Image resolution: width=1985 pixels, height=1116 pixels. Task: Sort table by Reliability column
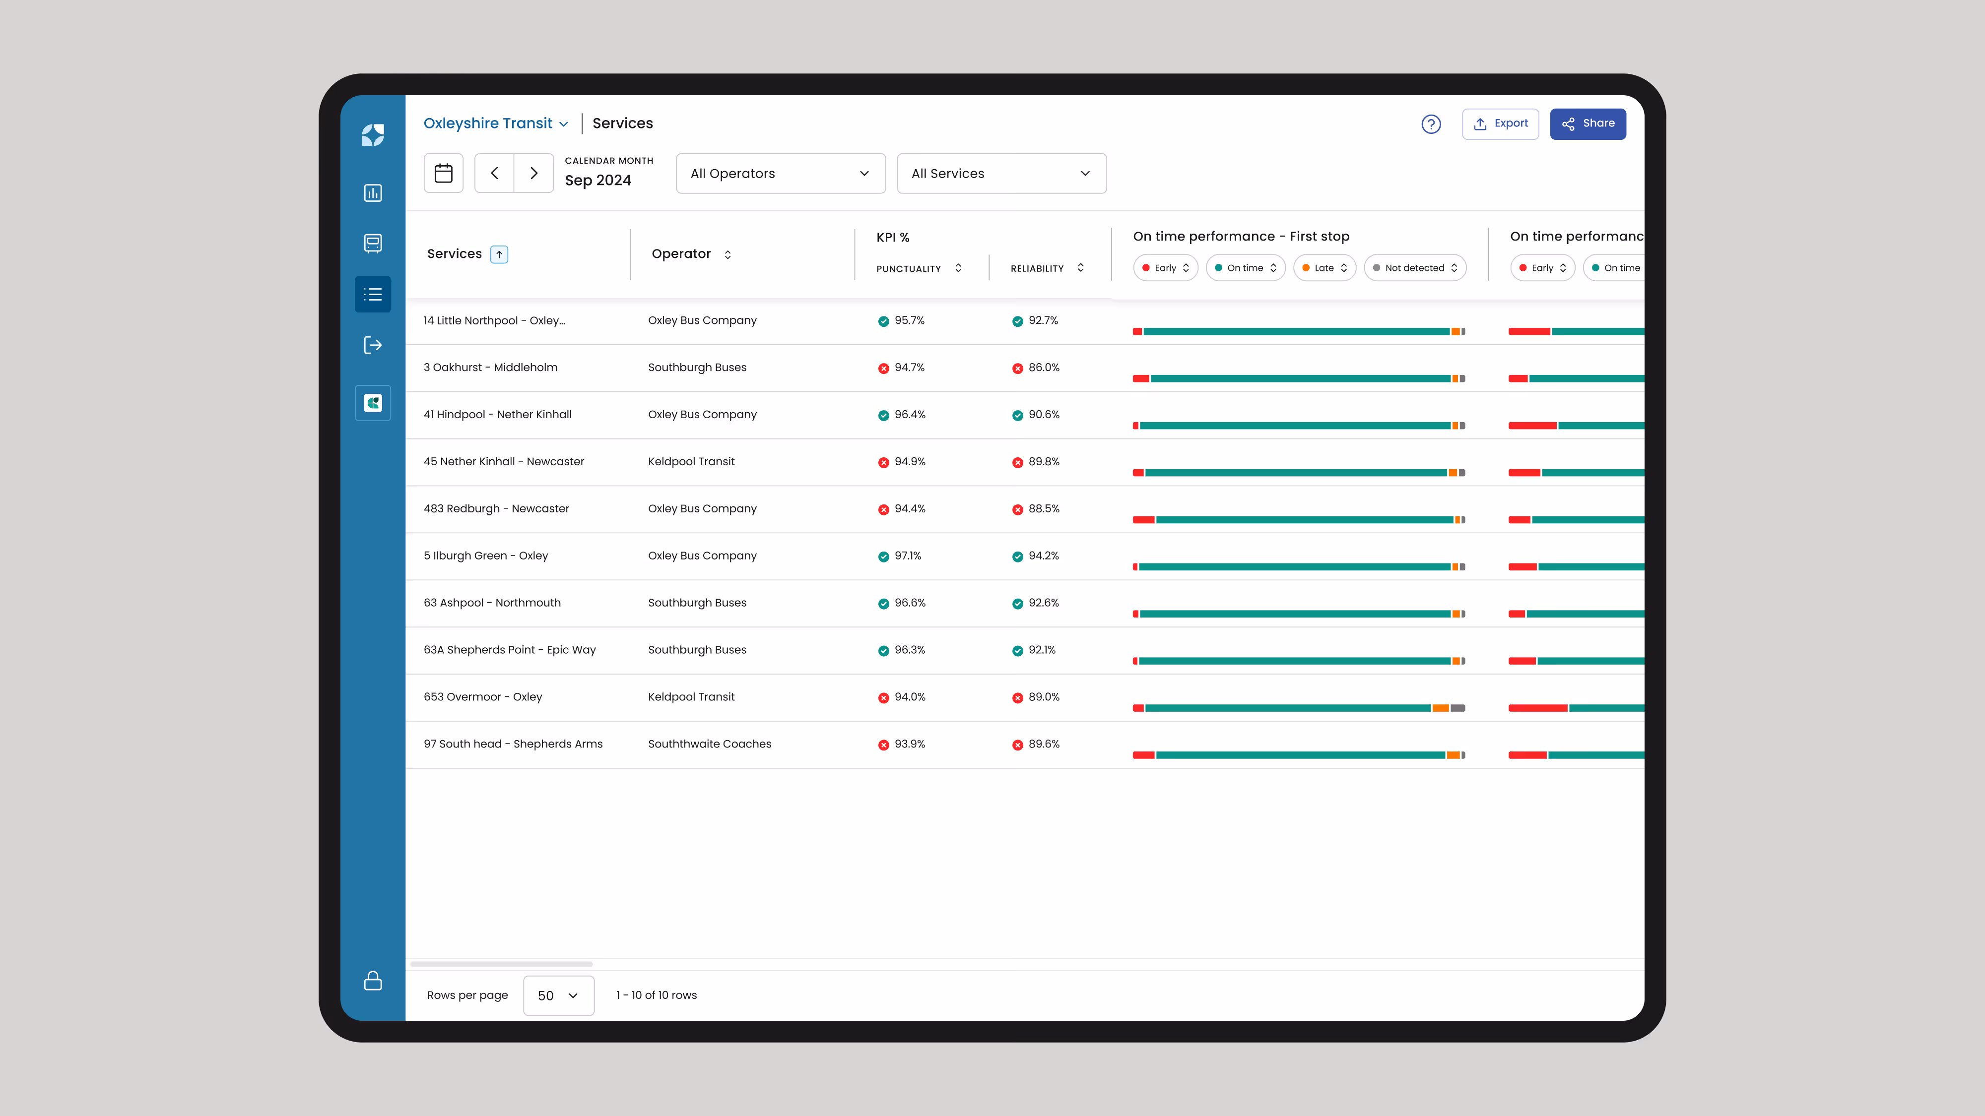tap(1080, 268)
